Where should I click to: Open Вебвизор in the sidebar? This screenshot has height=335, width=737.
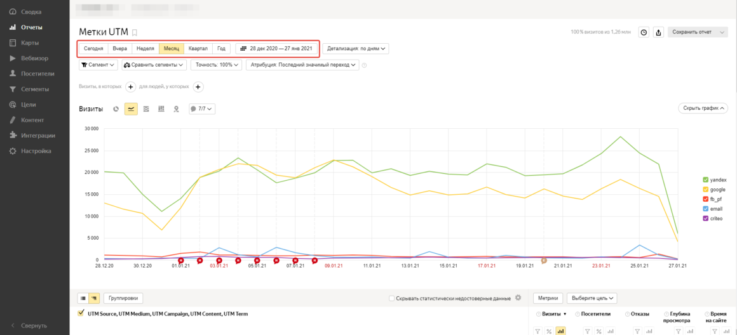coord(34,58)
